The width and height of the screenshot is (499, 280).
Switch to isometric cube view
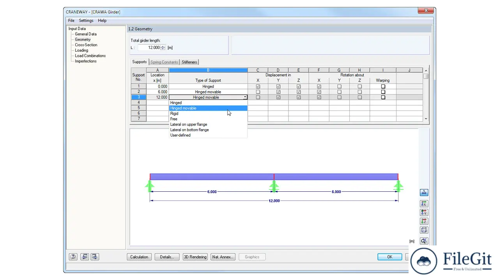click(424, 230)
